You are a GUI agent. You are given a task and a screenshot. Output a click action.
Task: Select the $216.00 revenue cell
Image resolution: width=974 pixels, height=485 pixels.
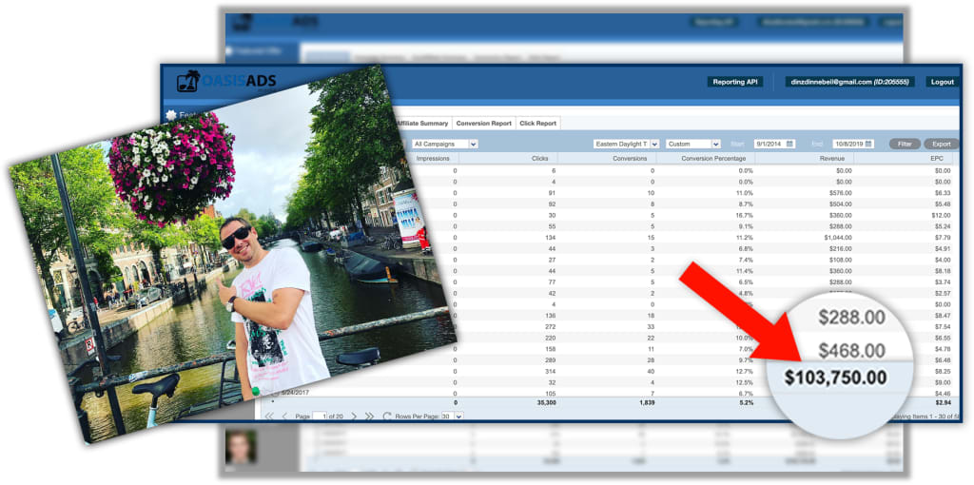[x=840, y=249]
